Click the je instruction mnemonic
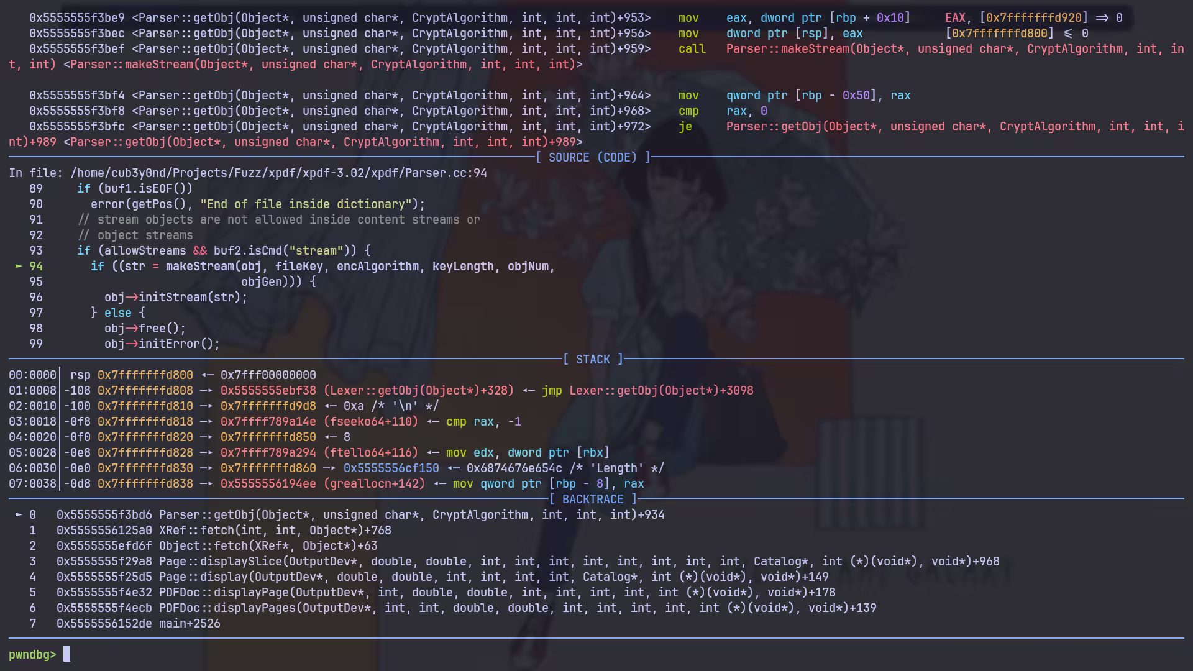The height and width of the screenshot is (671, 1193). point(685,126)
